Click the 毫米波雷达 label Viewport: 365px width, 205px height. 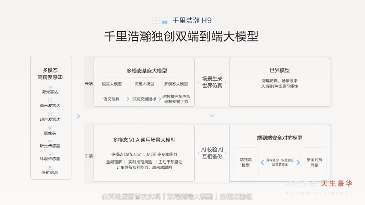pyautogui.click(x=50, y=106)
